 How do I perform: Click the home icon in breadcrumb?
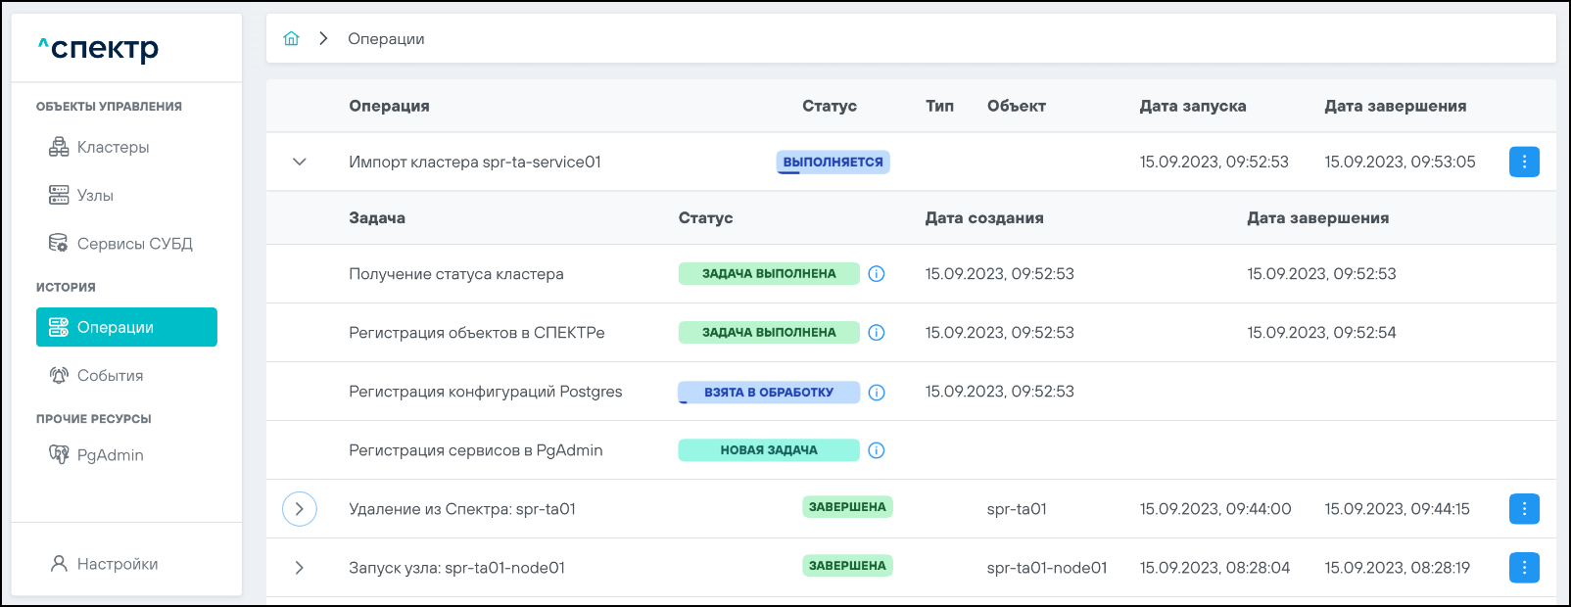coord(291,39)
